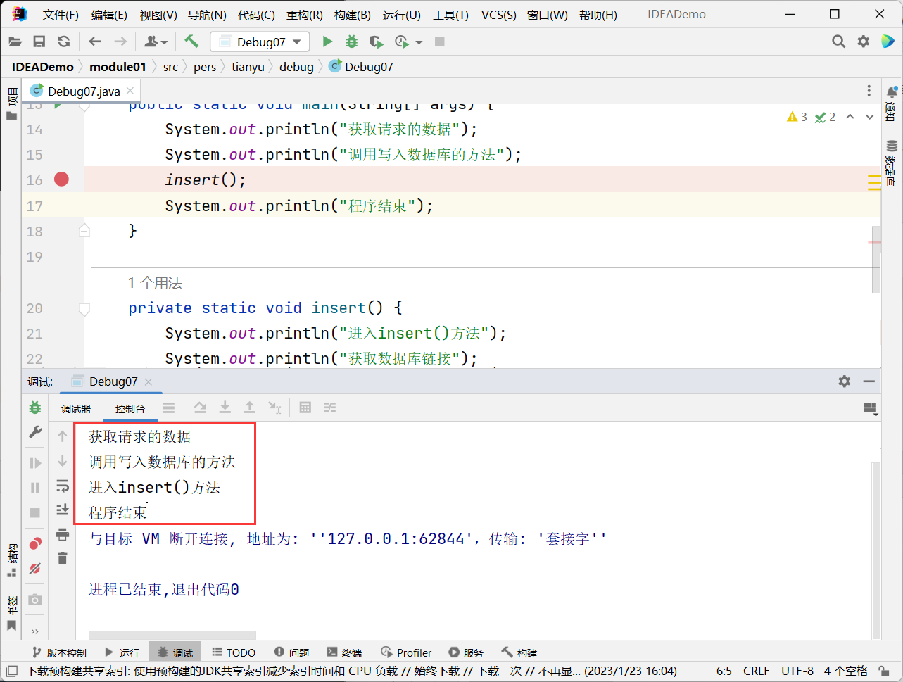Open the 版本控制 tool window
The height and width of the screenshot is (682, 903).
coord(60,652)
